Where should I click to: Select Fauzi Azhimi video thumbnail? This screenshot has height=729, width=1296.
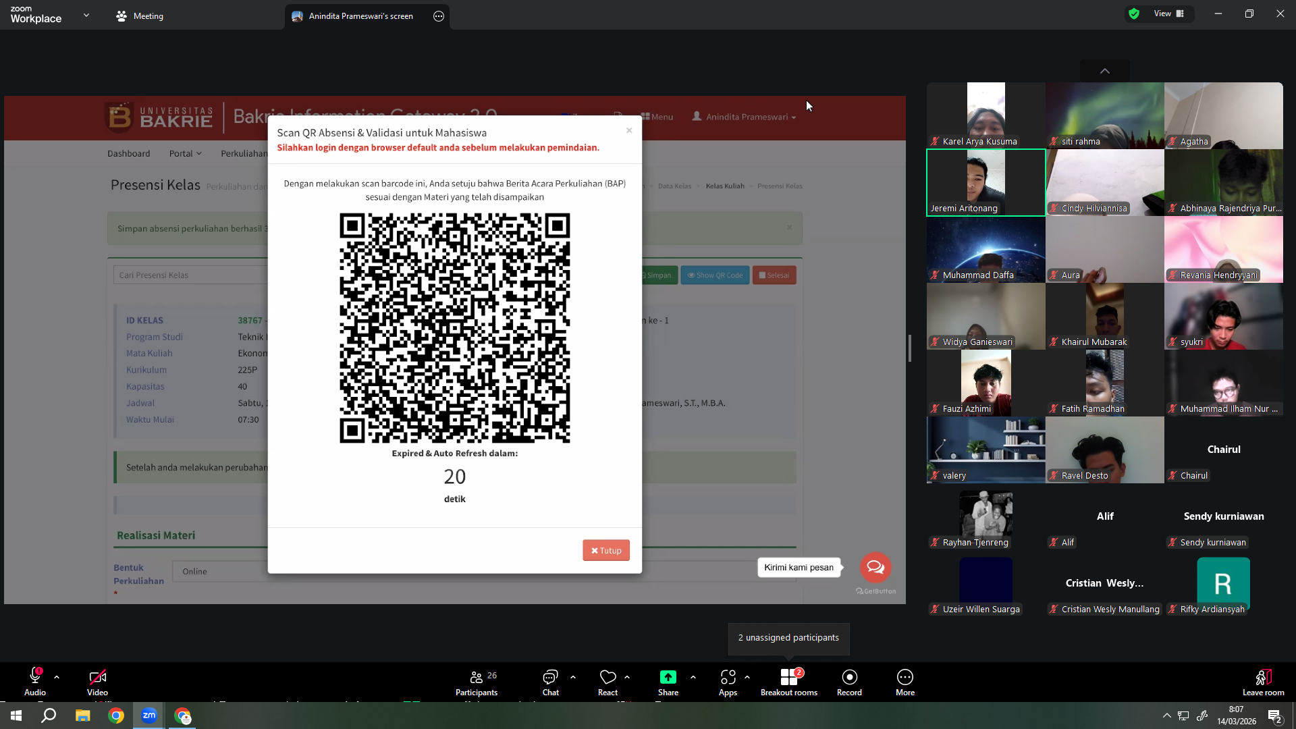tap(986, 383)
